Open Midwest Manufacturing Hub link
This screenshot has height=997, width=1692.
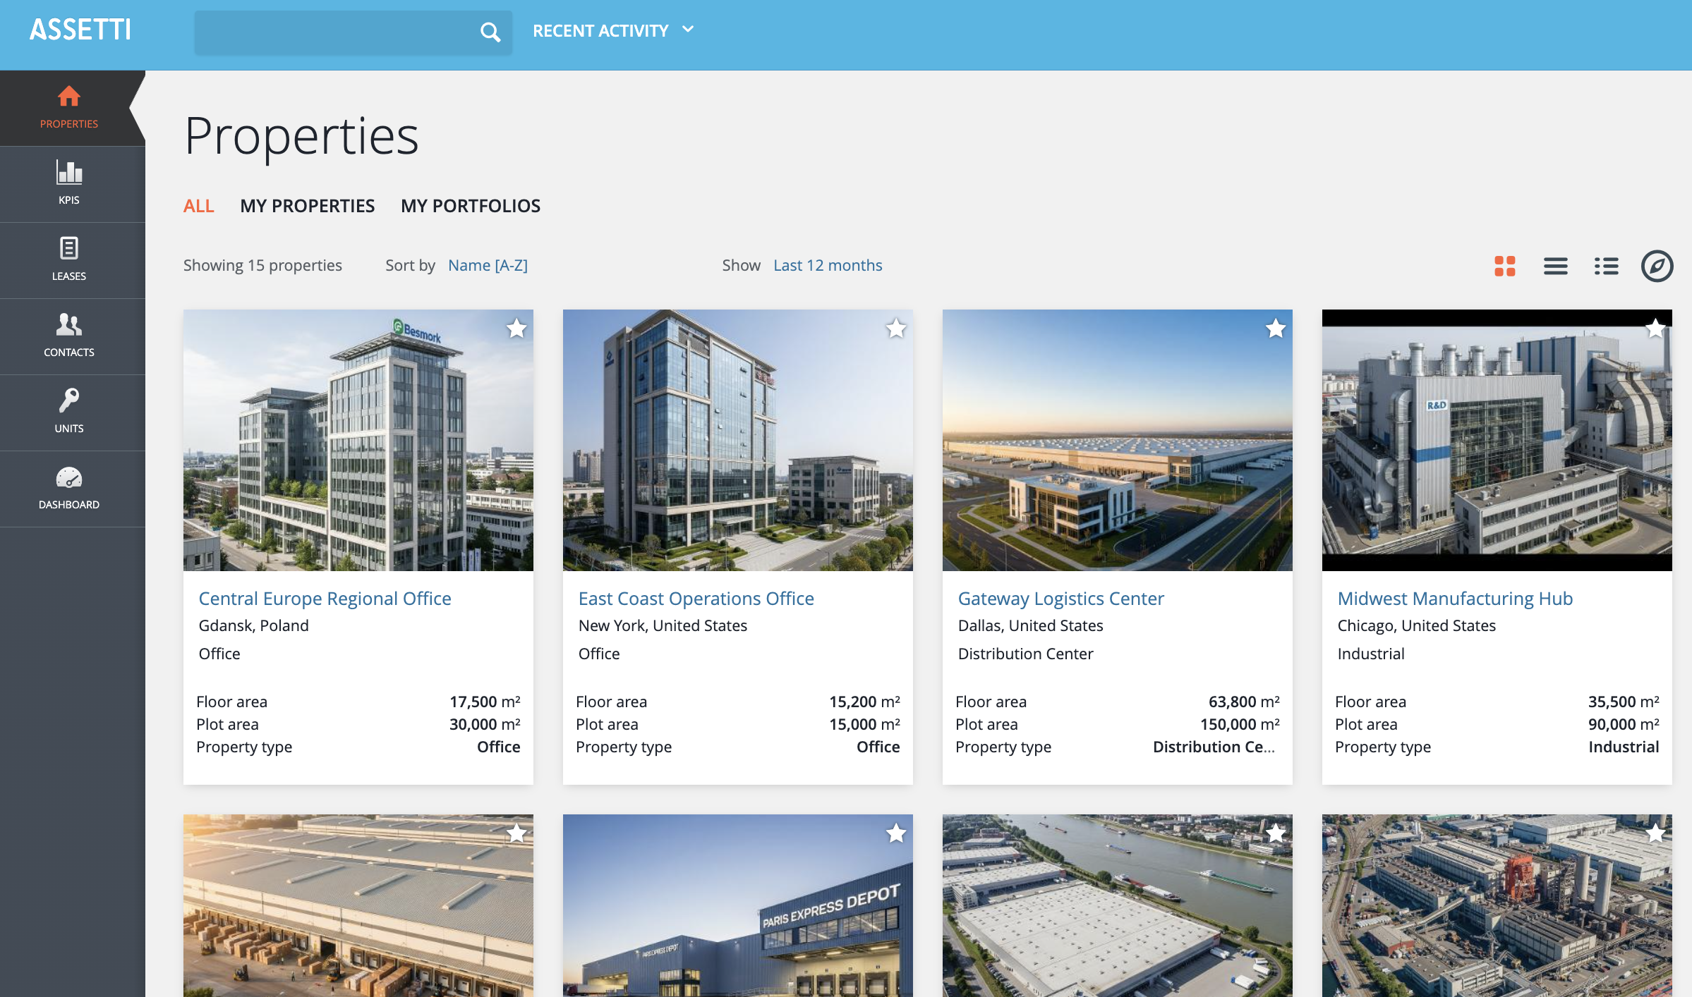click(x=1455, y=599)
